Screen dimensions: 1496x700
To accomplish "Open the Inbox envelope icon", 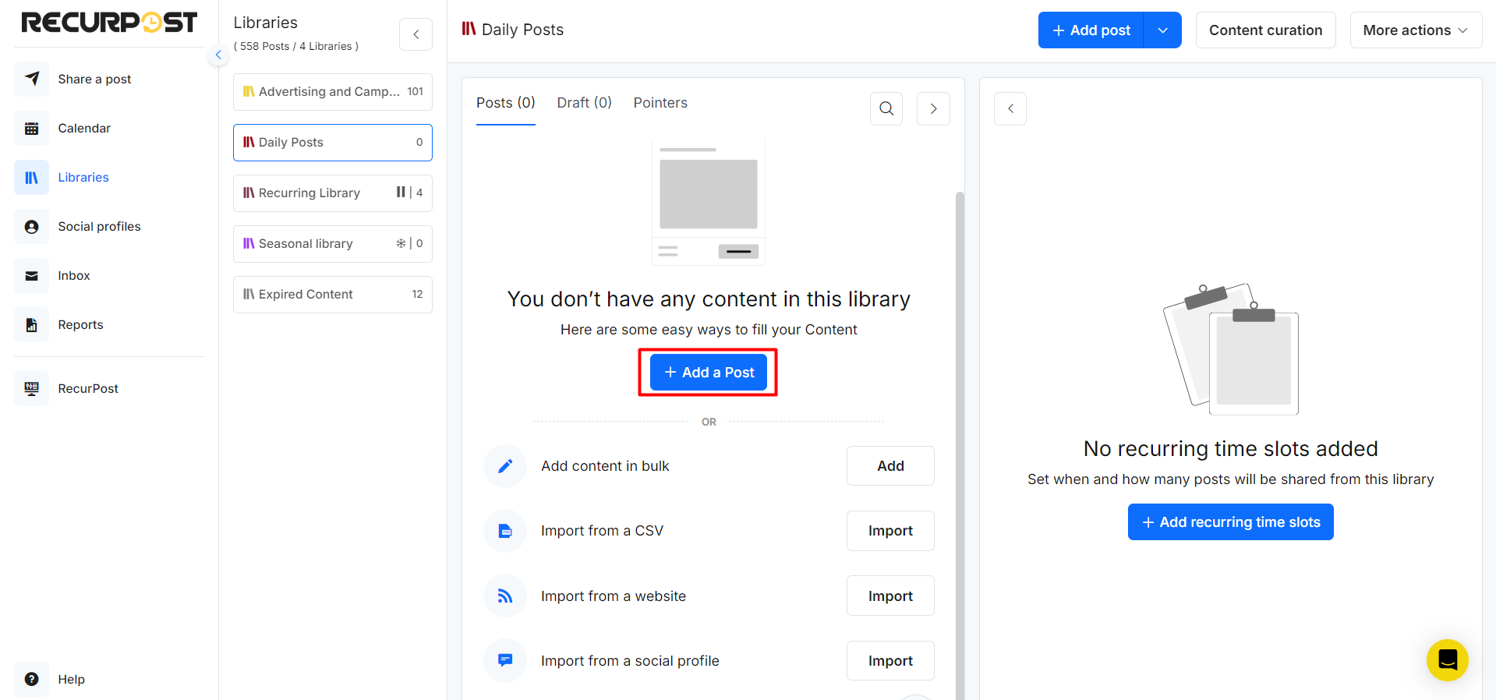I will [31, 275].
